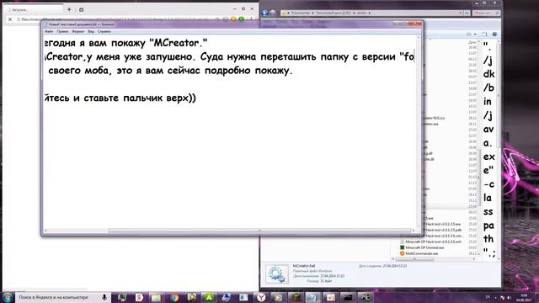Open a new tab in the browser
The width and height of the screenshot is (539, 303).
(69, 9)
